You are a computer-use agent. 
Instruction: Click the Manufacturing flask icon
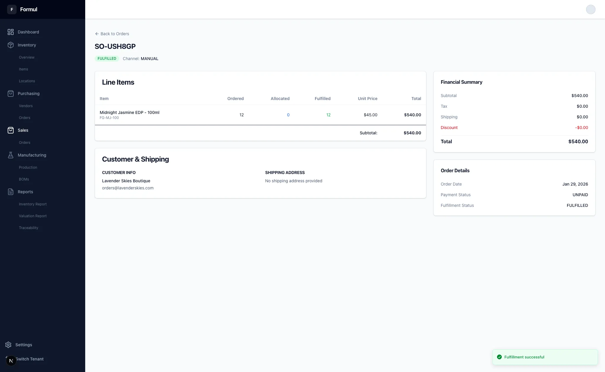11,155
